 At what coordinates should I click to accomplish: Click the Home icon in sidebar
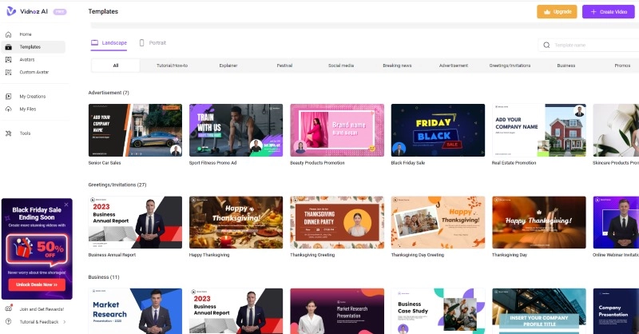pos(9,34)
